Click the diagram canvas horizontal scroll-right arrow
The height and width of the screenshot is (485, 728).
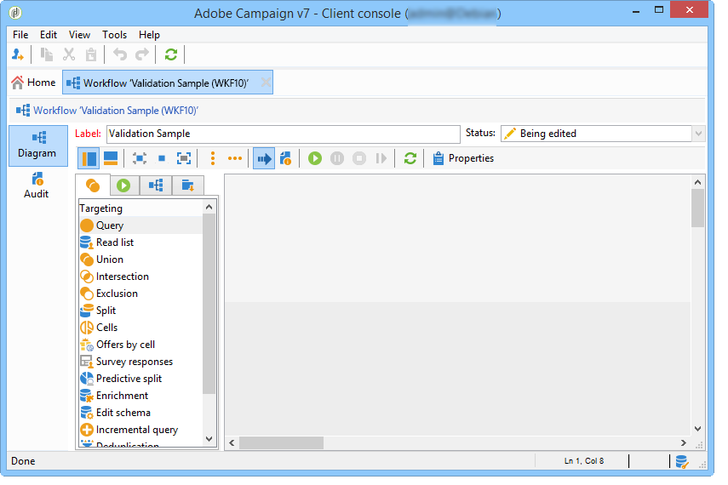tap(684, 442)
